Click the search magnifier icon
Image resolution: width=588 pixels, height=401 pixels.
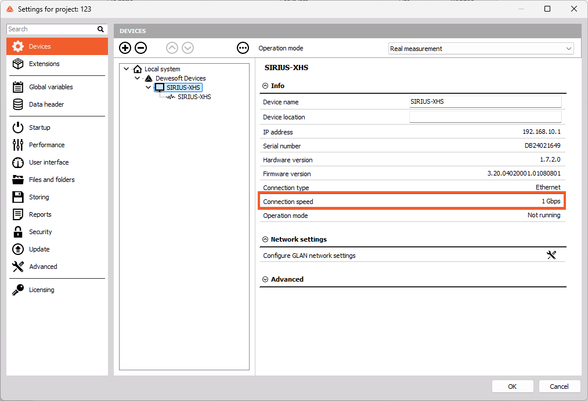tap(100, 29)
